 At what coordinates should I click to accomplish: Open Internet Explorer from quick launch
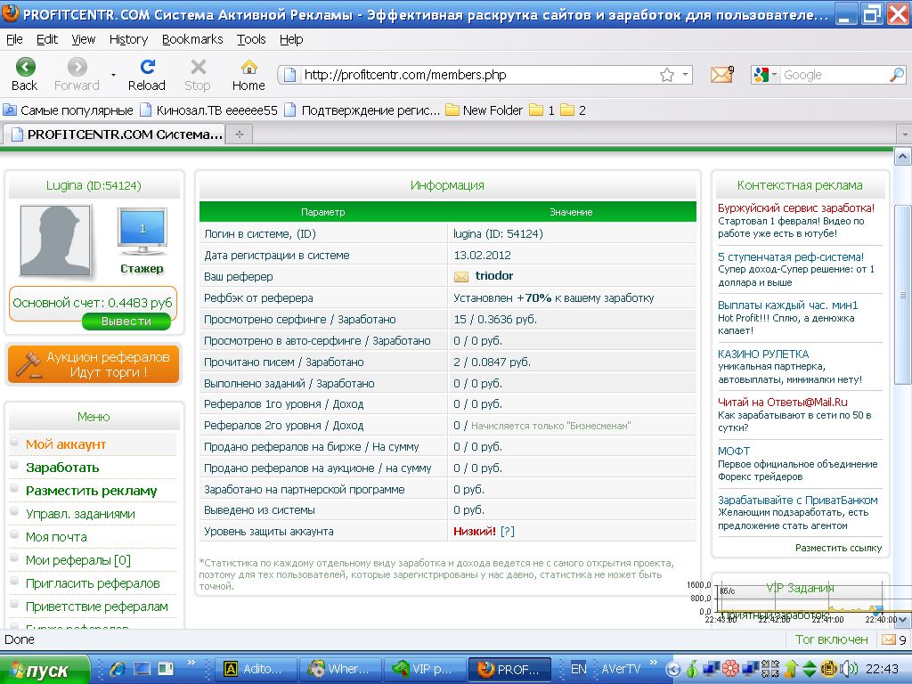point(118,669)
